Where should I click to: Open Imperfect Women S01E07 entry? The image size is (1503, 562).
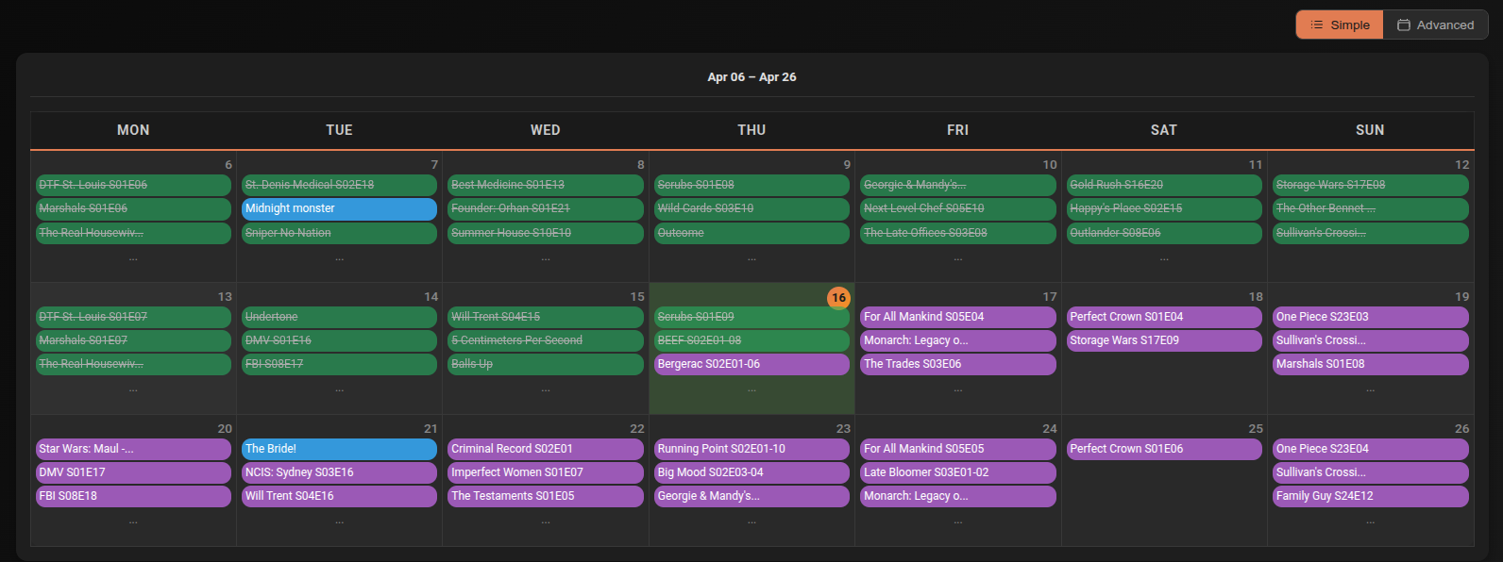pos(546,472)
